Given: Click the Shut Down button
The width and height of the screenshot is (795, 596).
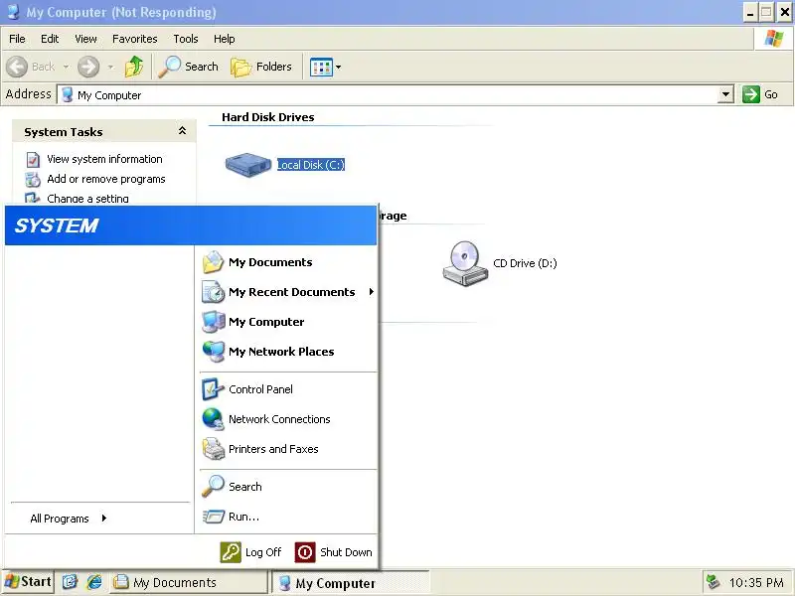Looking at the screenshot, I should pos(334,552).
